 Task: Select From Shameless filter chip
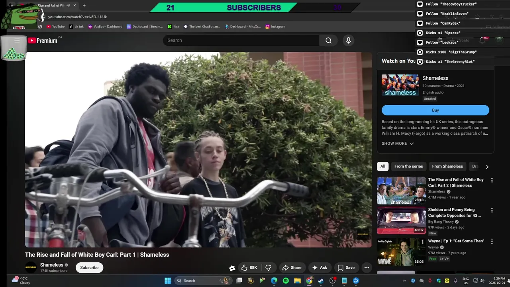point(447,167)
